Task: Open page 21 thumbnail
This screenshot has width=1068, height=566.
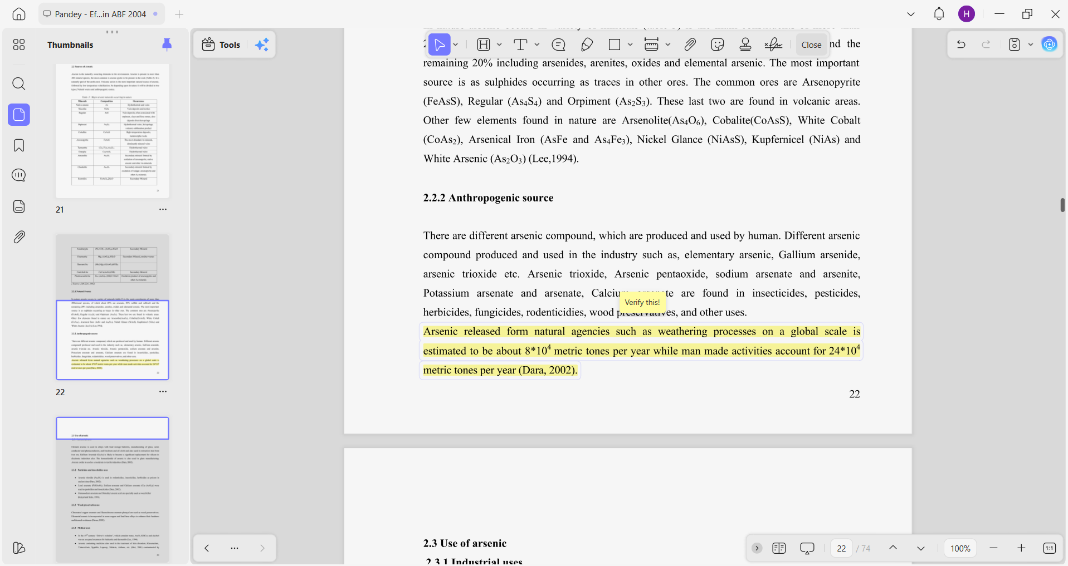Action: 112,131
